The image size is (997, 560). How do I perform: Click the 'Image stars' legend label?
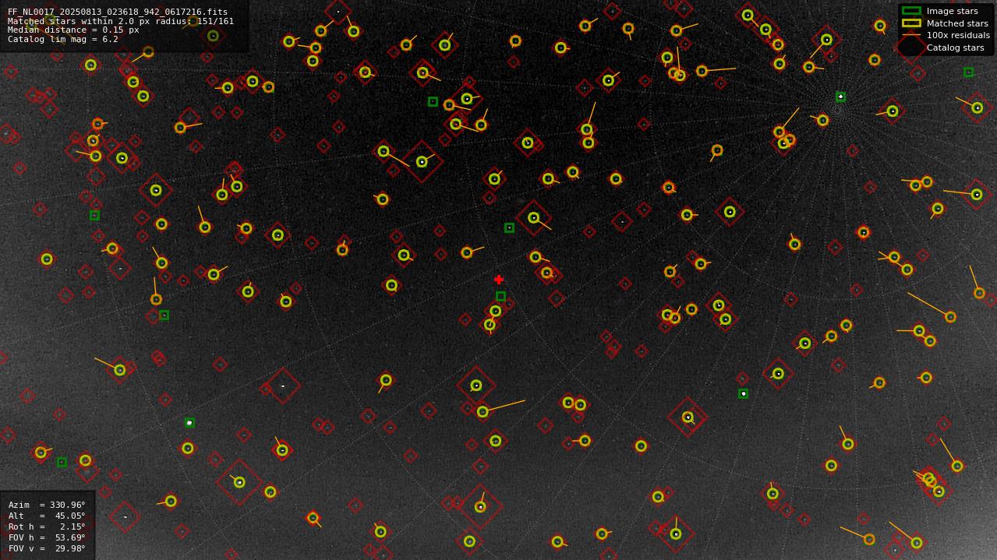[952, 11]
